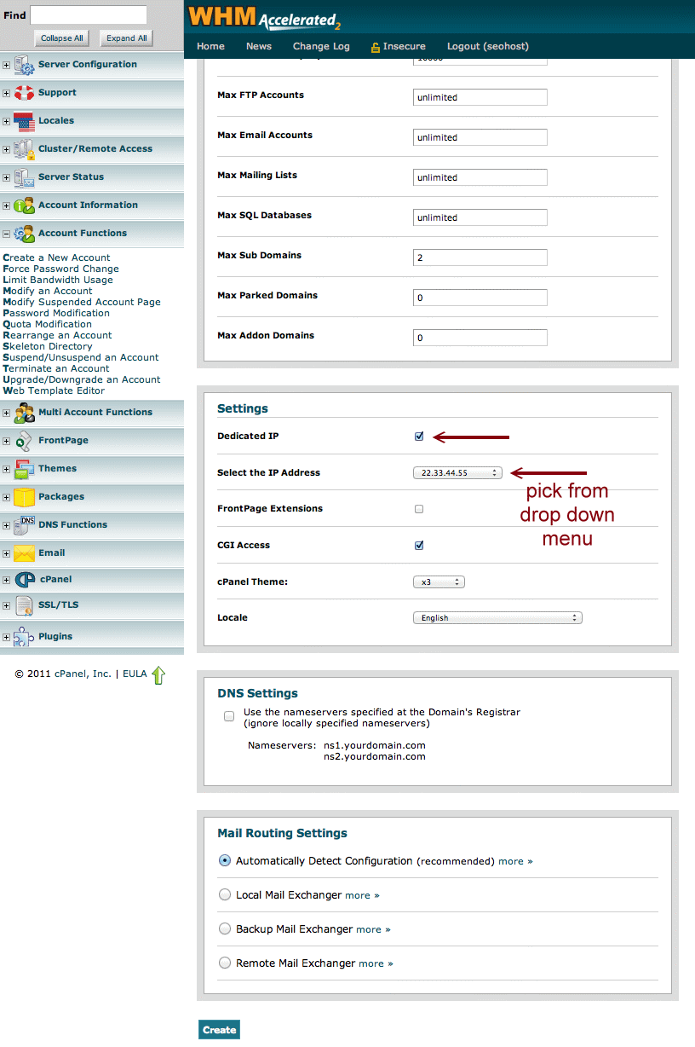Expand the SSL/TLS section
Screen dimensions: 695x1047
click(6, 605)
